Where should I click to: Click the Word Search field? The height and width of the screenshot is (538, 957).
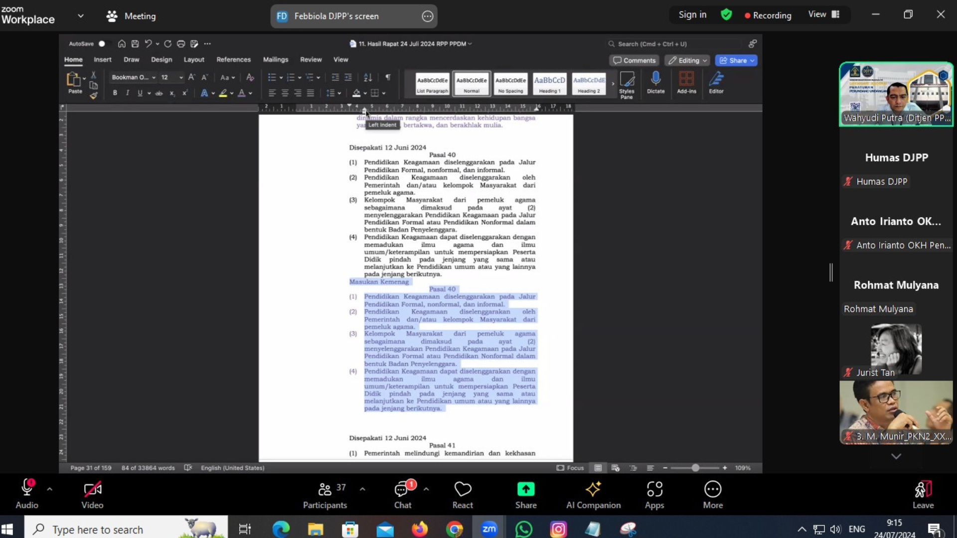[675, 44]
